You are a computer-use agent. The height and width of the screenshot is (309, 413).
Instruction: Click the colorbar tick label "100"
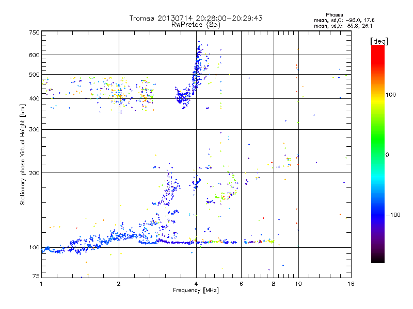click(x=391, y=95)
